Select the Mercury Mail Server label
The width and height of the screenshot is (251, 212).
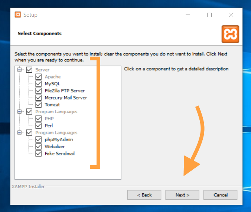(66, 98)
